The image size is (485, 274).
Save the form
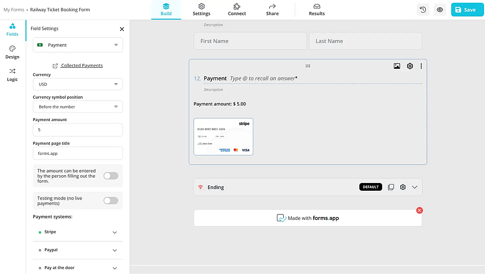(x=467, y=10)
